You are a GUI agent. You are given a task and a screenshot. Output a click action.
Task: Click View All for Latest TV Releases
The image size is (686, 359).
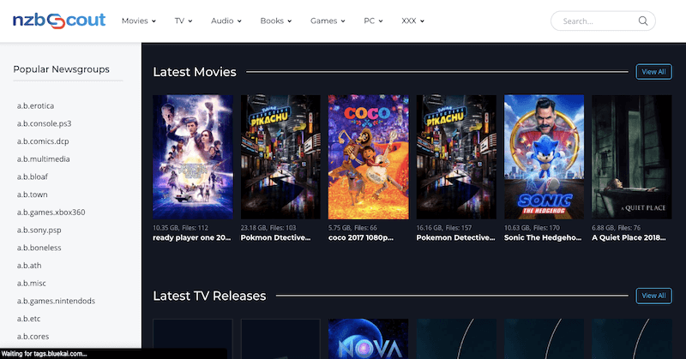(653, 296)
